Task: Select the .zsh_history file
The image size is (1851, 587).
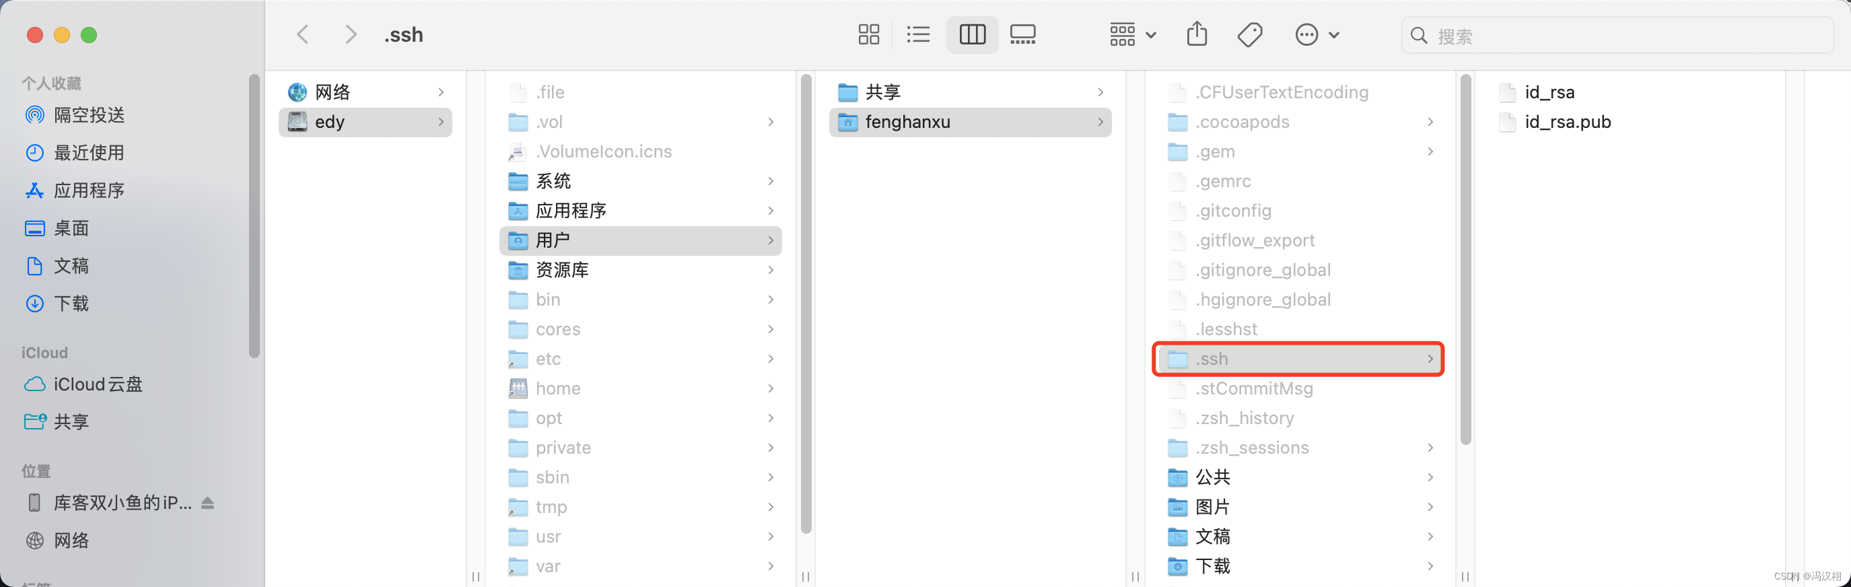Action: 1300,418
